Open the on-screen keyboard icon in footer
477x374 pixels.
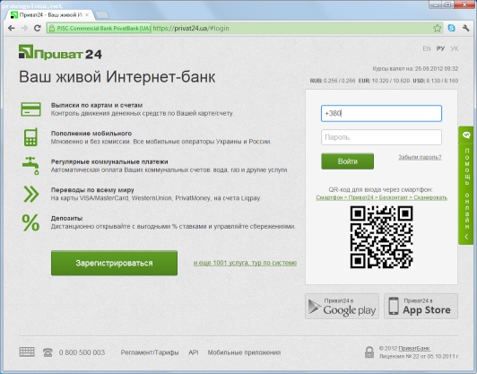27,352
